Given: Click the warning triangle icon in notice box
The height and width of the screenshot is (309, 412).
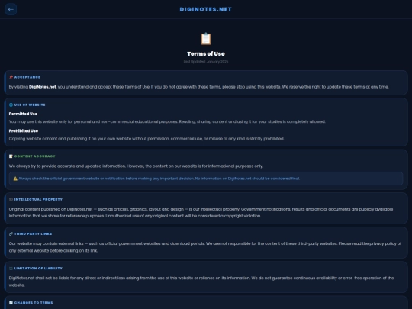Looking at the screenshot, I should (x=15, y=179).
